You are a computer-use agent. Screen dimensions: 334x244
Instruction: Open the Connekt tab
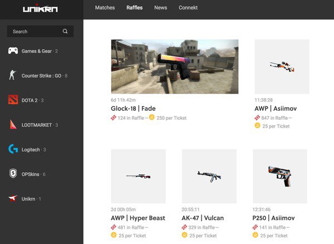(x=188, y=8)
